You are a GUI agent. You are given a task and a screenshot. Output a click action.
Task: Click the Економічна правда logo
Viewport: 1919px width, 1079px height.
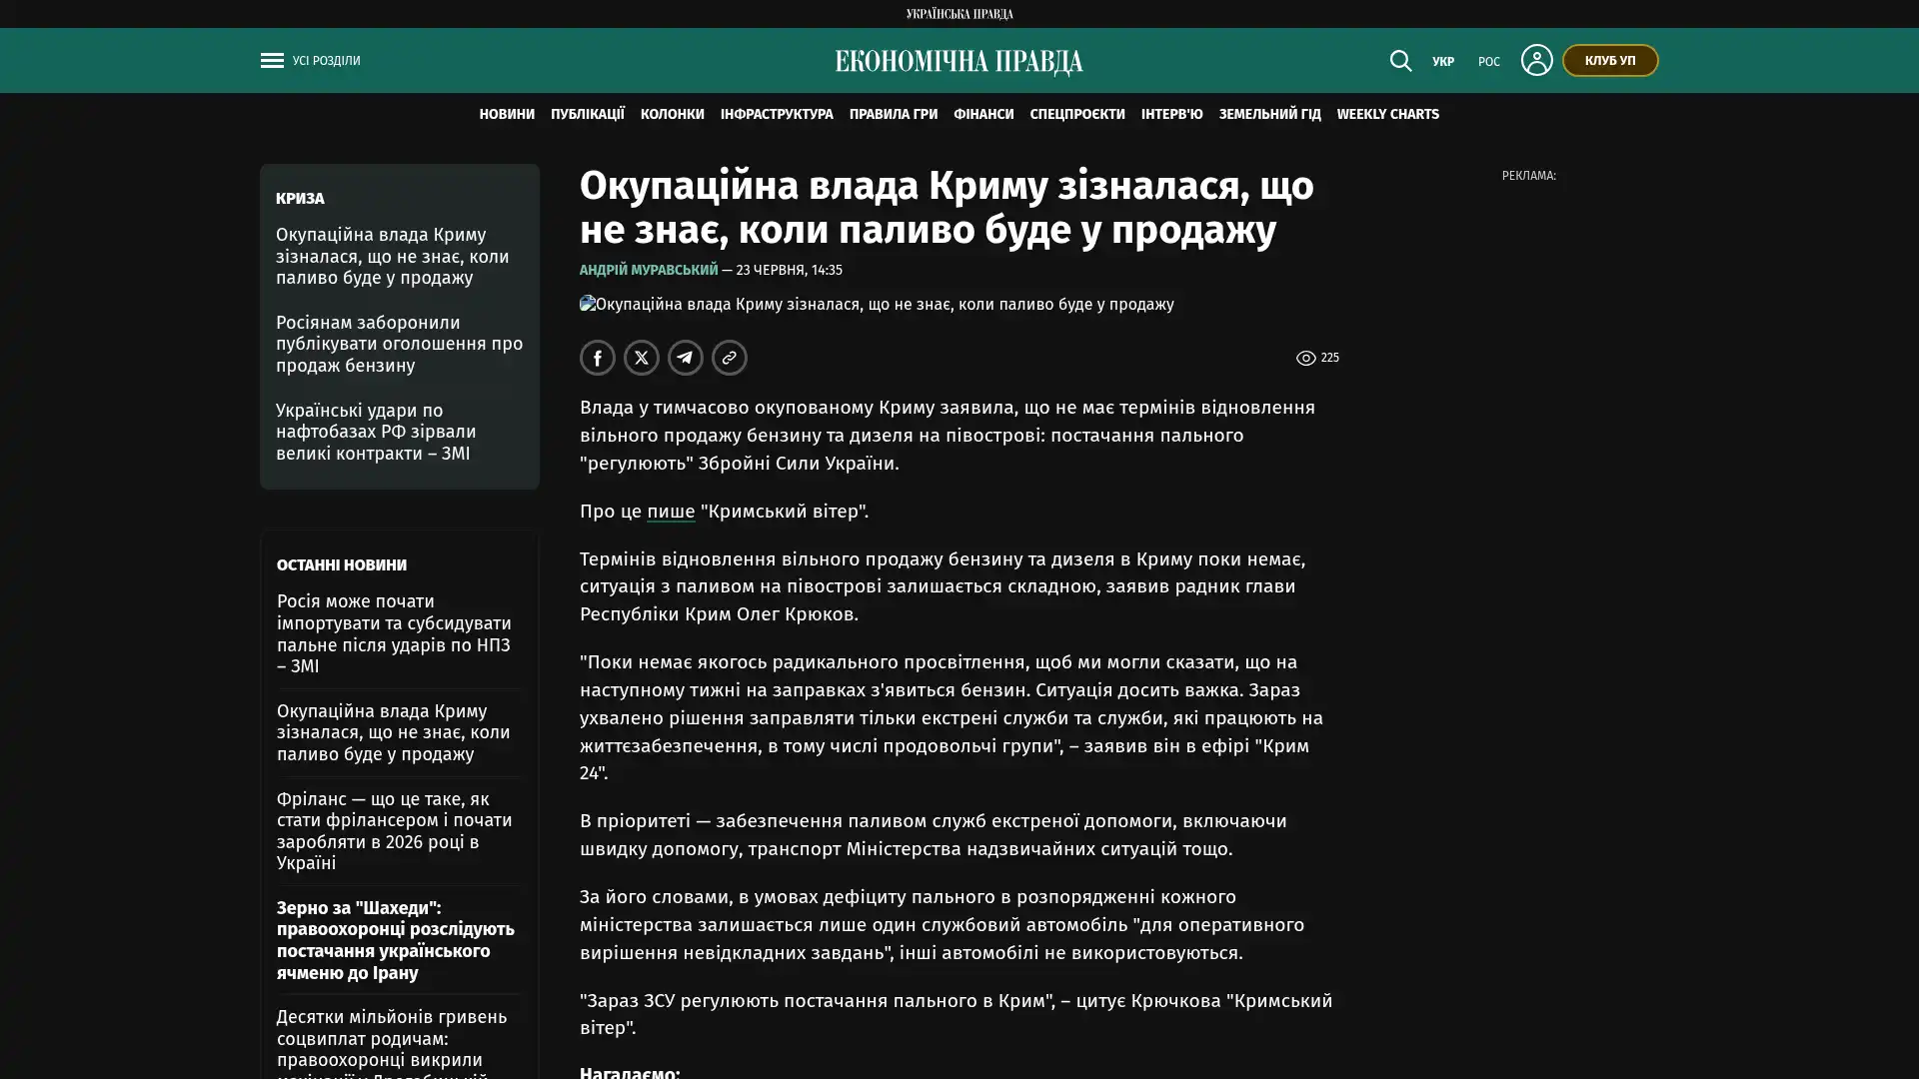959,62
